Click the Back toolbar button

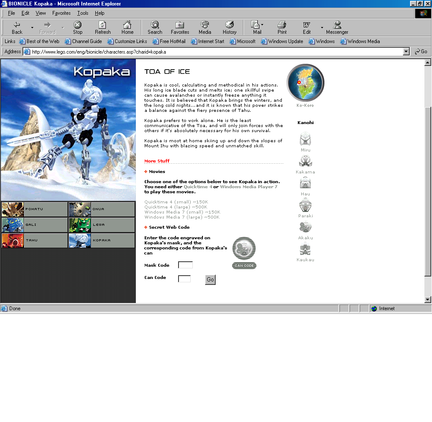[17, 27]
